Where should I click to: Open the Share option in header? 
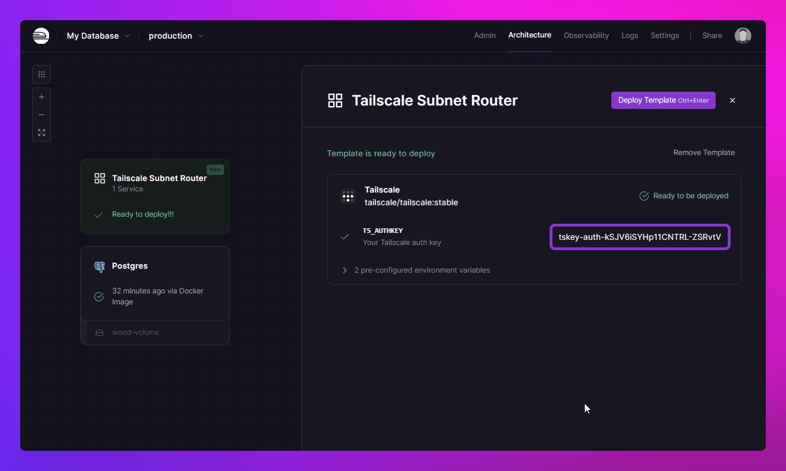click(712, 36)
